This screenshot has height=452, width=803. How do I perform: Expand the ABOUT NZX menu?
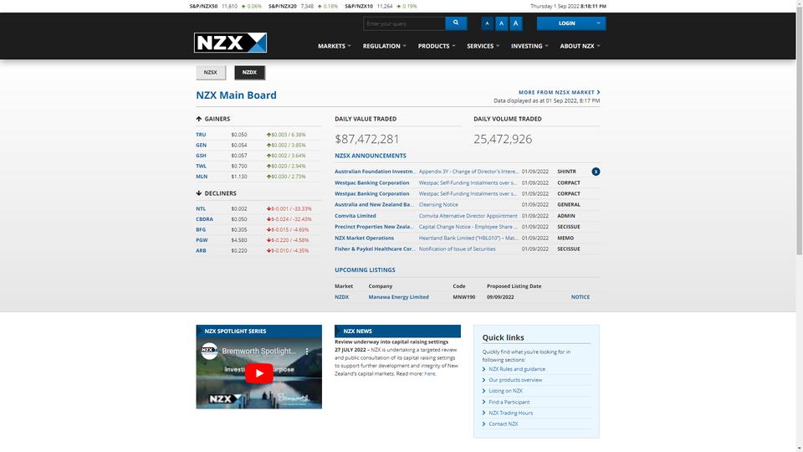tap(580, 46)
